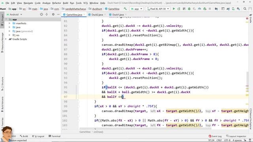Open the Build Variants side tab
This screenshot has width=253, height=142.
pos(2,104)
